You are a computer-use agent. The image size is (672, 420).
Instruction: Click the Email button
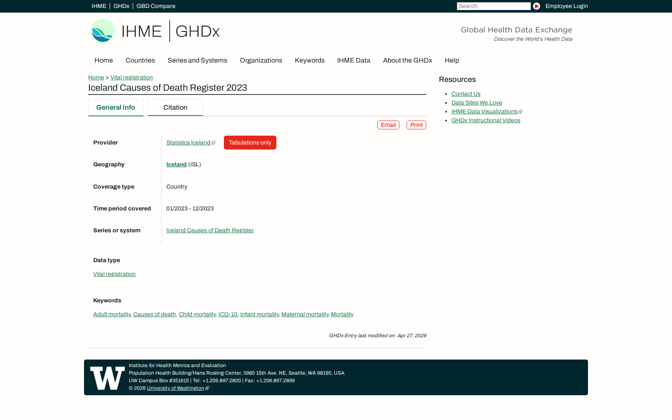[388, 125]
